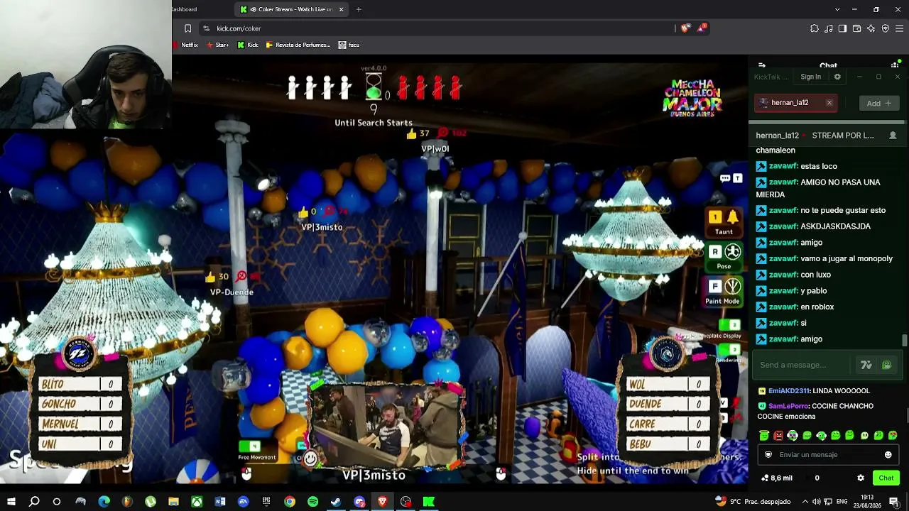This screenshot has width=909, height=511.
Task: Open the Star+ bookmark
Action: coord(217,45)
